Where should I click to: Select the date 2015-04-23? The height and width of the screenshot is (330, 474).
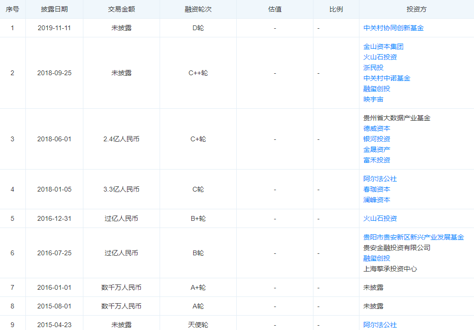55,325
